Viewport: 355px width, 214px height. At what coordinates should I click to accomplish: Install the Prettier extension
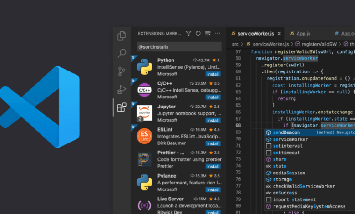(x=213, y=167)
